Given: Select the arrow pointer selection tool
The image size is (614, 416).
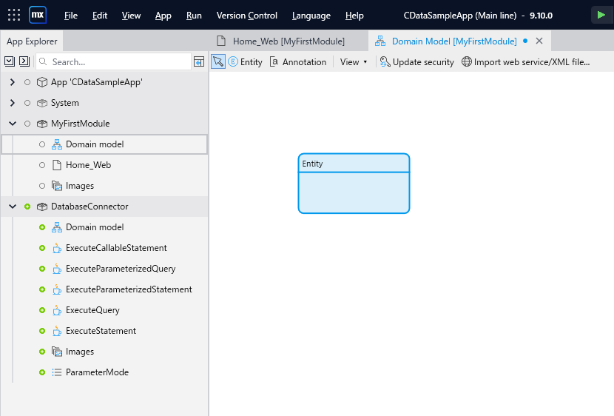Looking at the screenshot, I should coord(218,62).
